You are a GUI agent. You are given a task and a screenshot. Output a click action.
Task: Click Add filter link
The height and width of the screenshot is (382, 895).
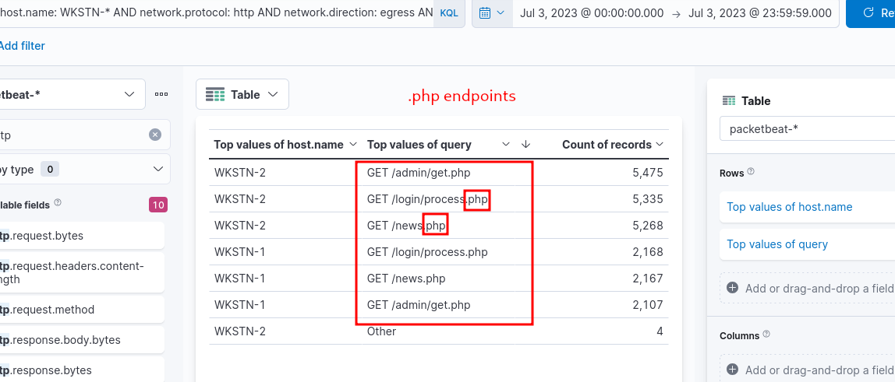point(22,46)
